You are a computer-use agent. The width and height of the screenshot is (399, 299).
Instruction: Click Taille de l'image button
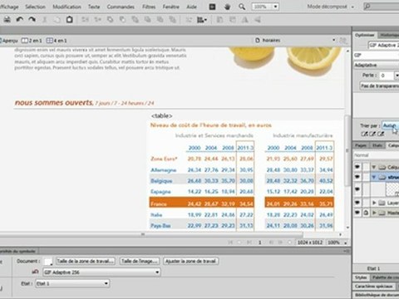[x=140, y=261]
